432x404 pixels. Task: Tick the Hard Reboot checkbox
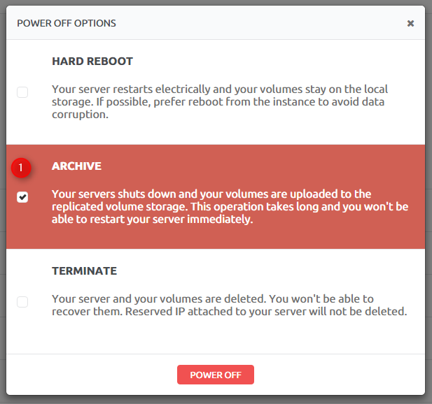click(22, 92)
